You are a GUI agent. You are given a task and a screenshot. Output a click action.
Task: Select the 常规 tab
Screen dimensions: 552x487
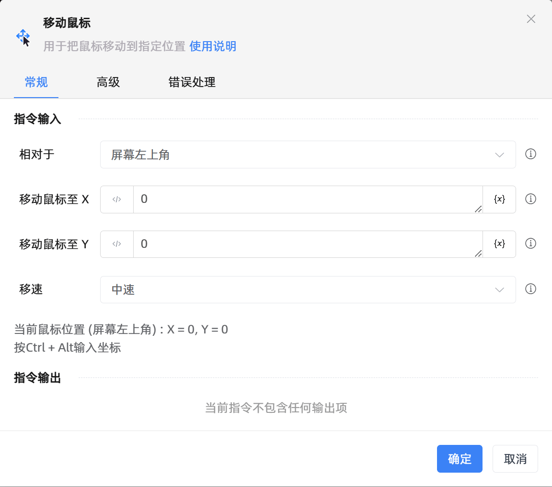(36, 82)
